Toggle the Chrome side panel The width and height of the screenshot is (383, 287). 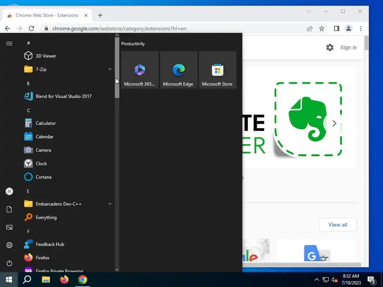(337, 28)
